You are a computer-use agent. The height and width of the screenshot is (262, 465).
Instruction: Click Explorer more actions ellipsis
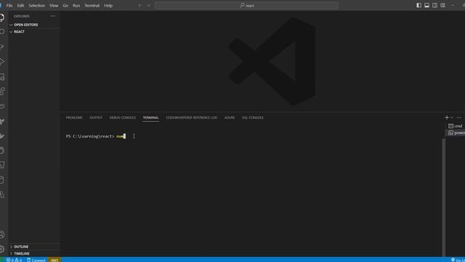(53, 16)
